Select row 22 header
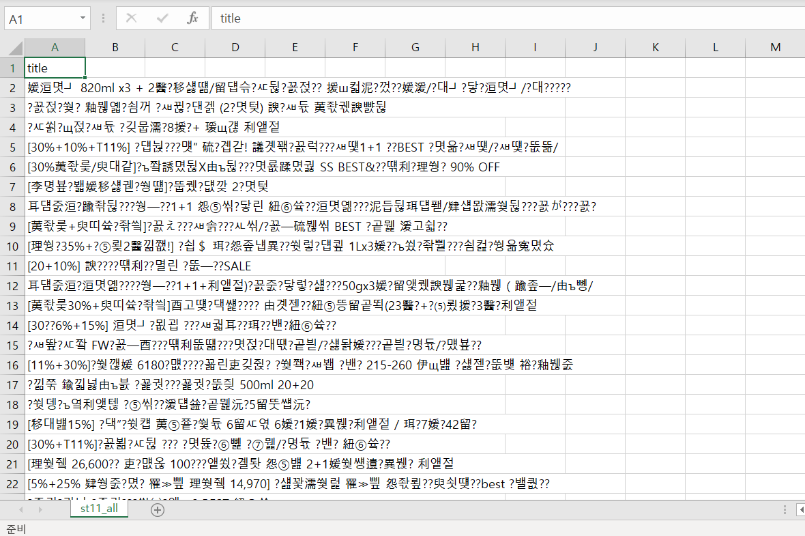The height and width of the screenshot is (536, 805). [x=12, y=484]
